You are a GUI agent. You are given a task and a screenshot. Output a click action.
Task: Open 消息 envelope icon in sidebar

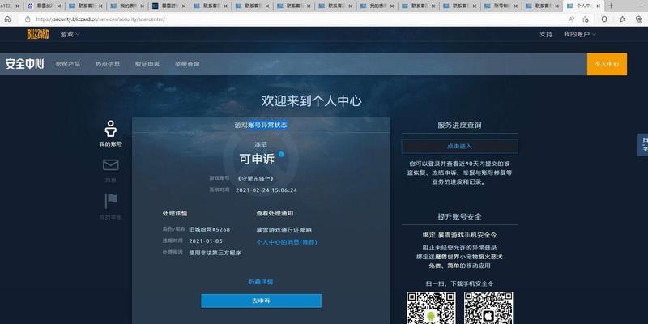110,165
